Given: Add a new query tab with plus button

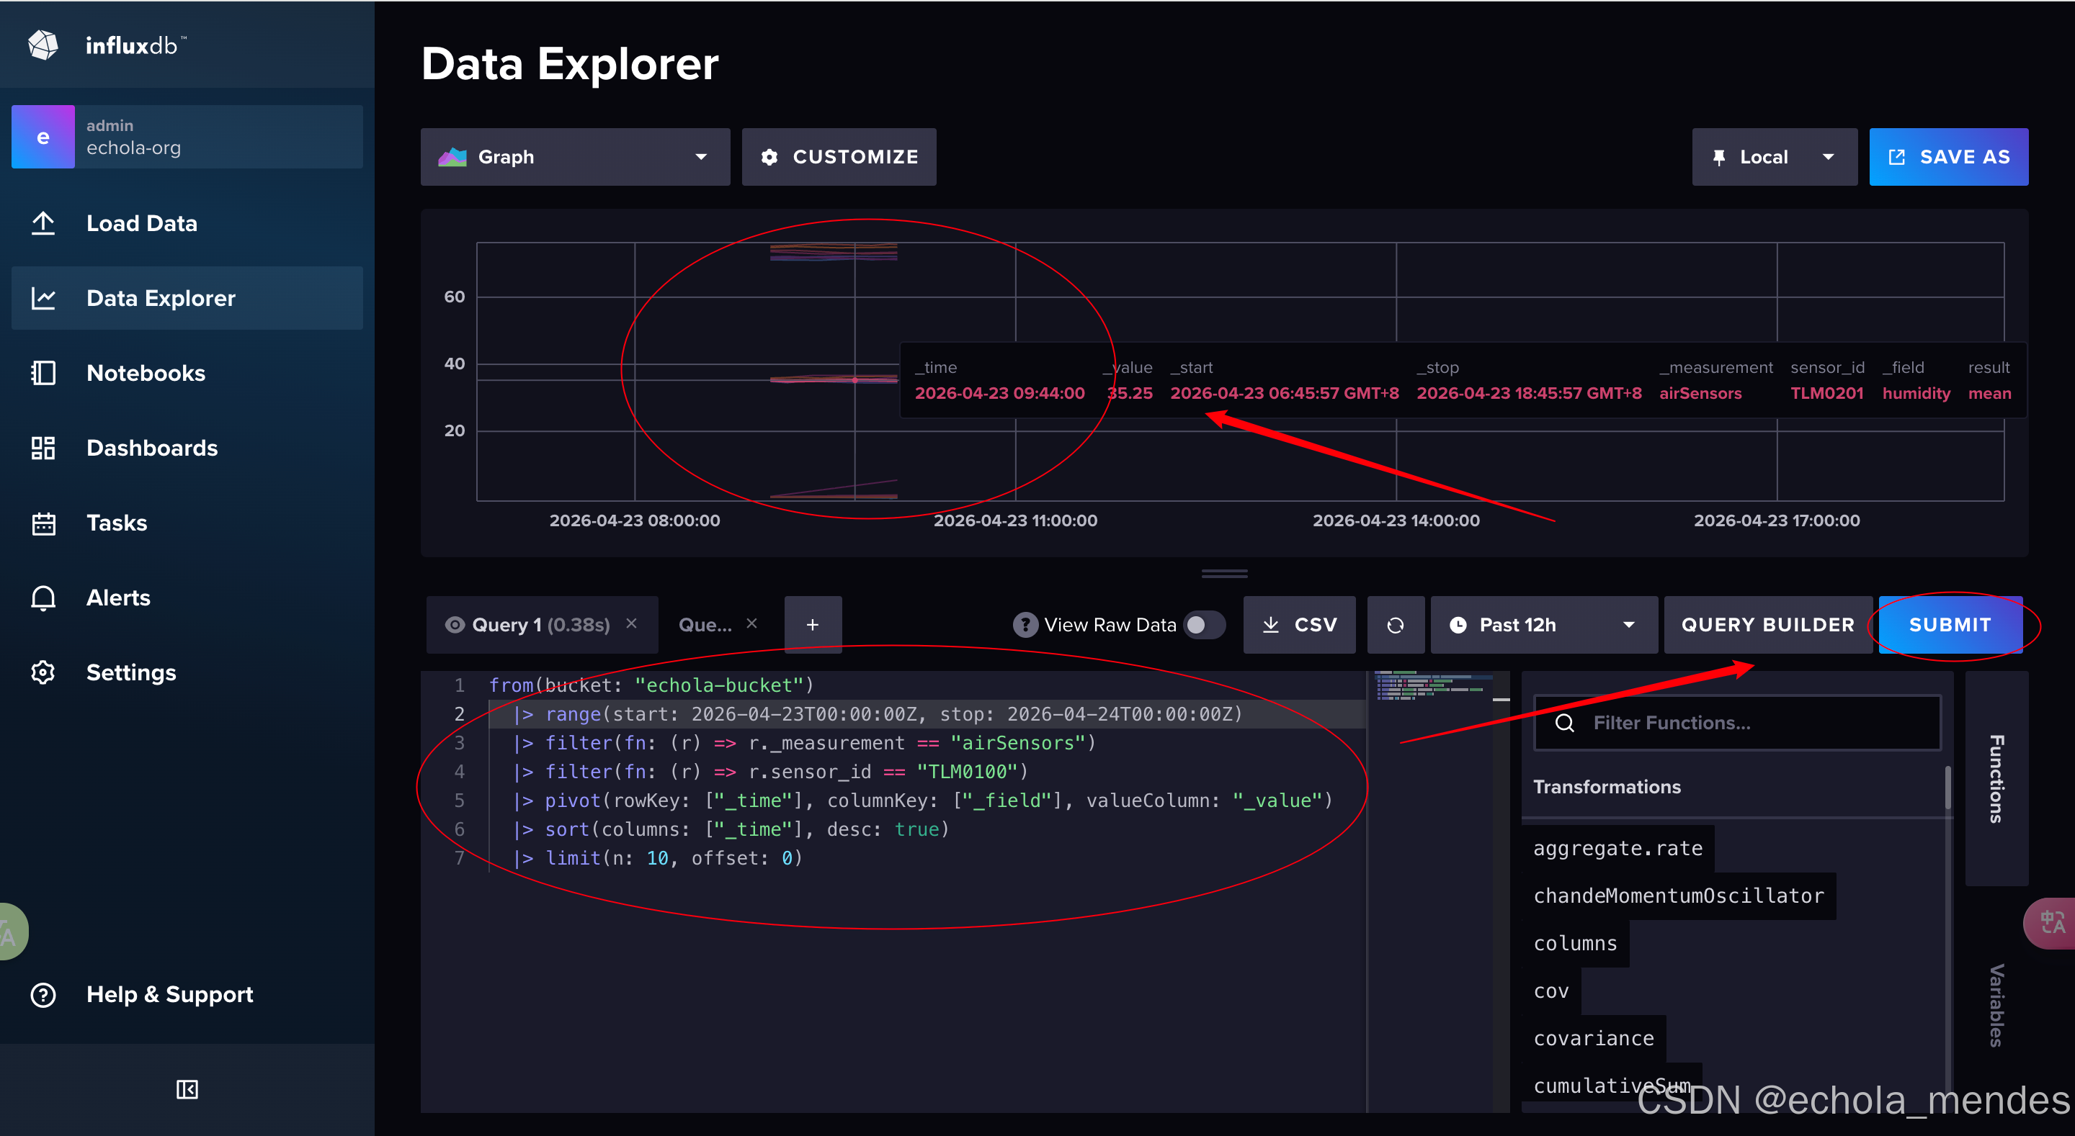Looking at the screenshot, I should click(x=813, y=625).
